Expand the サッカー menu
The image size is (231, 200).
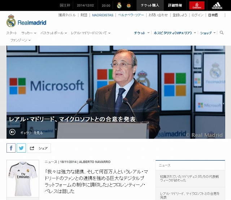pyautogui.click(x=29, y=33)
